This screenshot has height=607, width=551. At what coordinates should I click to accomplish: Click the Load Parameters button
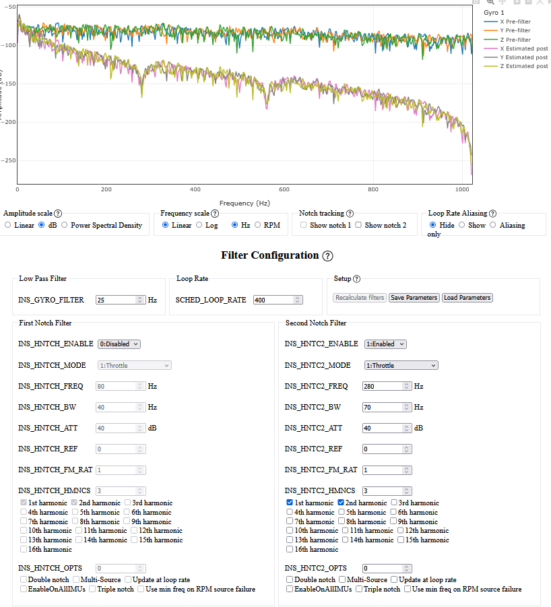click(467, 298)
